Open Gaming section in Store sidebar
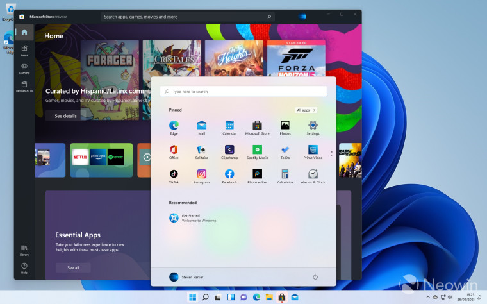Screen dimensions: 487x304 24,69
